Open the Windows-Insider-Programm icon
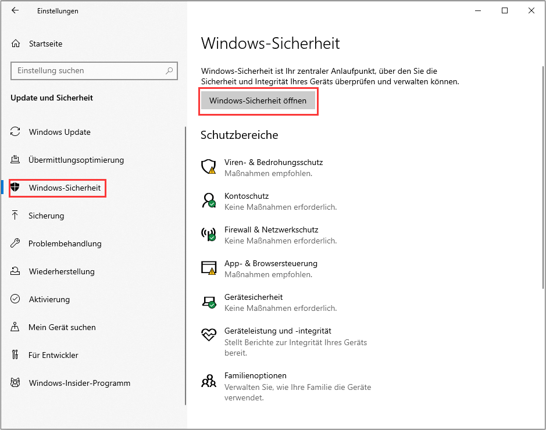 (14, 383)
